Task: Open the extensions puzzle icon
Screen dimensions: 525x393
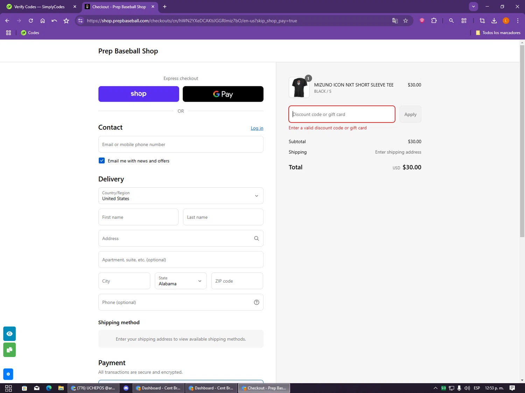Action: coord(434,21)
